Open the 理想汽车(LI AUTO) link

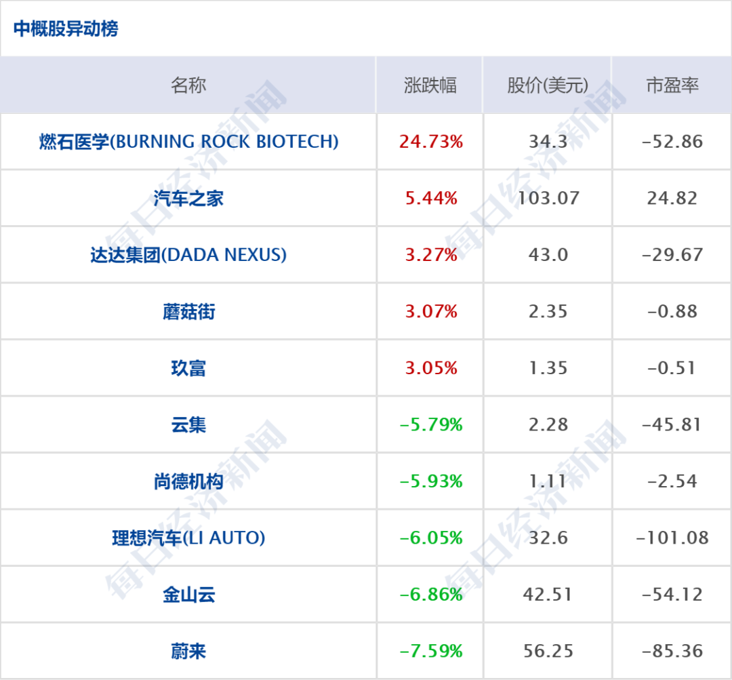point(188,538)
